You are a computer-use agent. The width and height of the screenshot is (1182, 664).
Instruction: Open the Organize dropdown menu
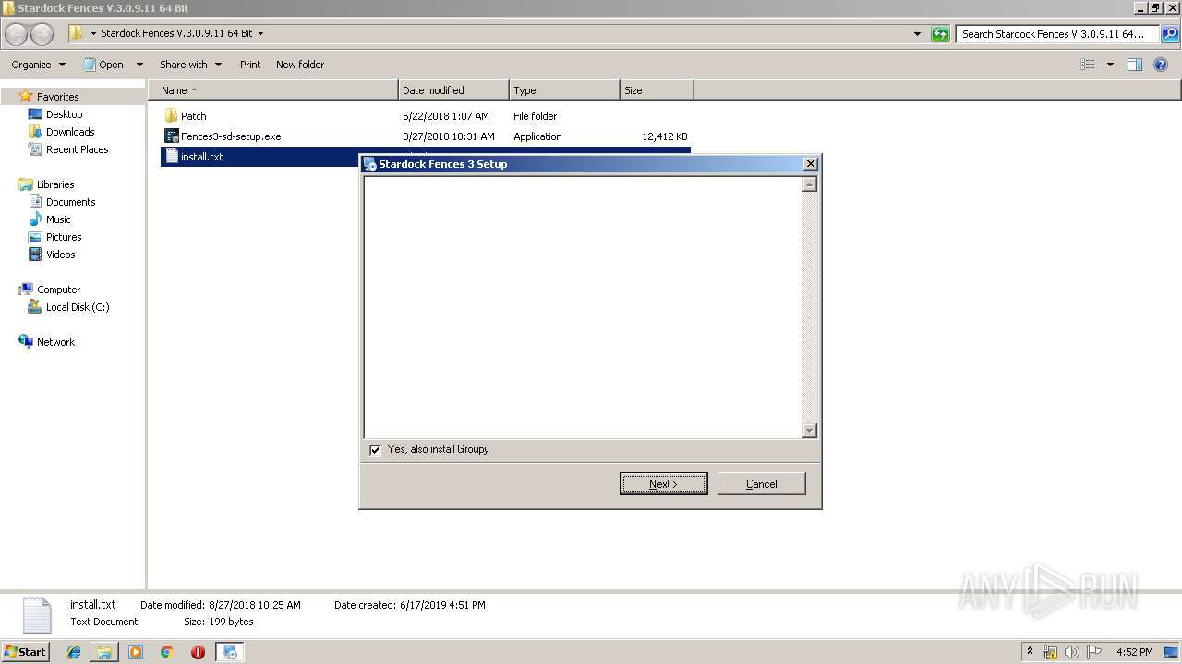[x=39, y=65]
